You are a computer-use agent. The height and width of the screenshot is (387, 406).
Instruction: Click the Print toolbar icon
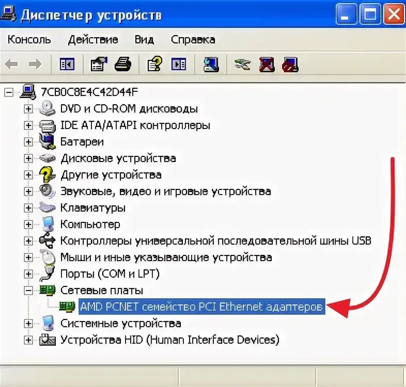tap(123, 64)
